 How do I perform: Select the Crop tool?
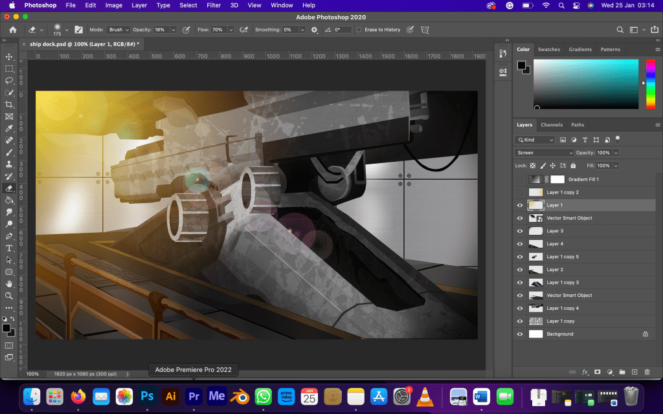coord(9,105)
